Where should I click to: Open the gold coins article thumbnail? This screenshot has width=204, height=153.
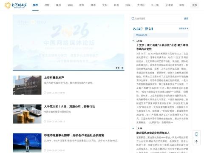[x=27, y=114]
